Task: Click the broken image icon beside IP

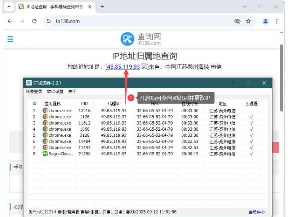Action: (x=144, y=67)
